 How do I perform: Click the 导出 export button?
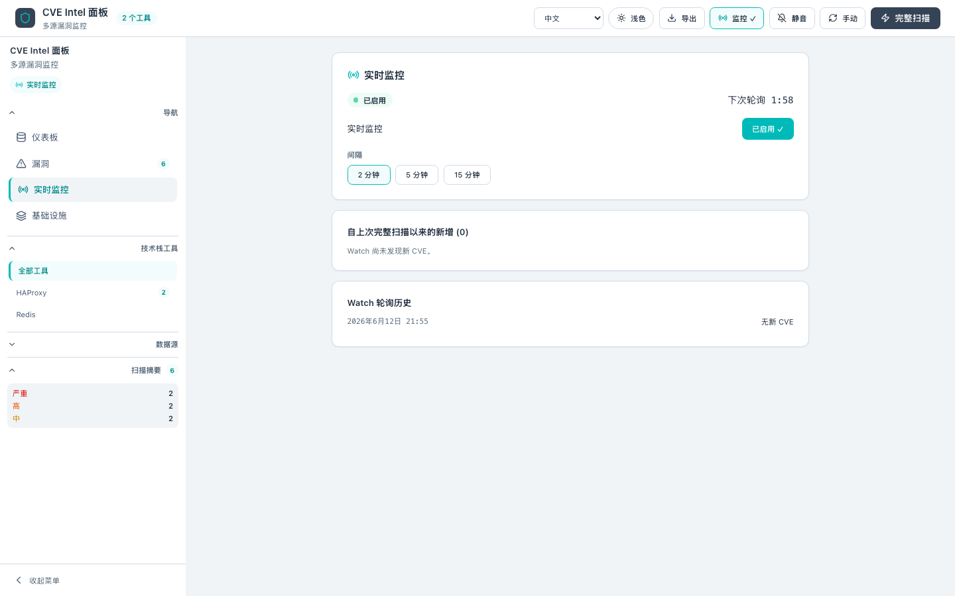(x=682, y=19)
